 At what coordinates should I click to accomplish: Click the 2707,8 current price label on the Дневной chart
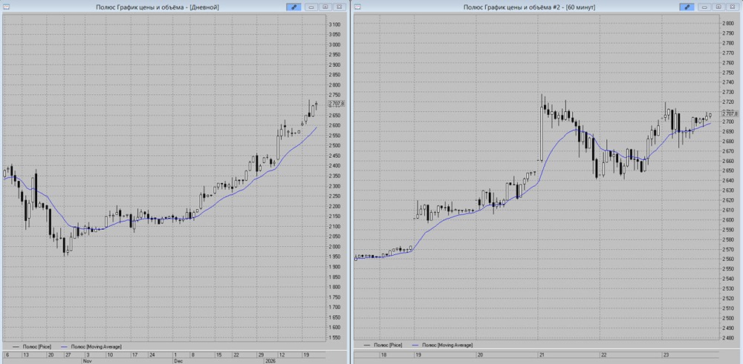[337, 104]
